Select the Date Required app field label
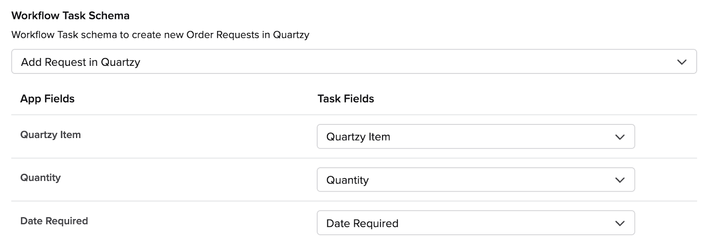Screen dimensions: 722x252 (54, 221)
